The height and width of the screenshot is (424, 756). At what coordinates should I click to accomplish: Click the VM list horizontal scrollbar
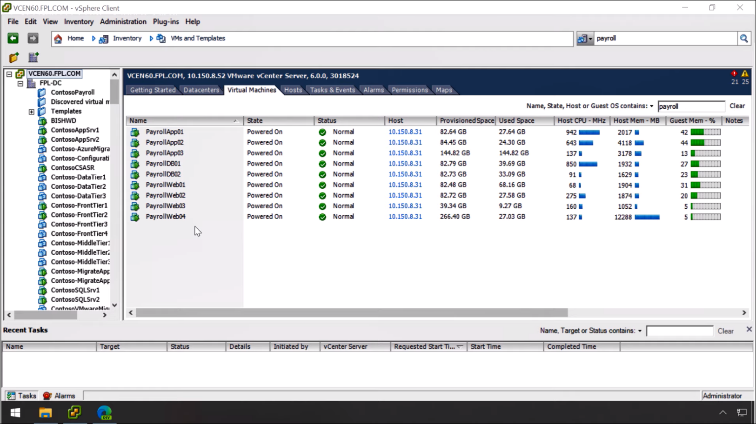click(351, 313)
